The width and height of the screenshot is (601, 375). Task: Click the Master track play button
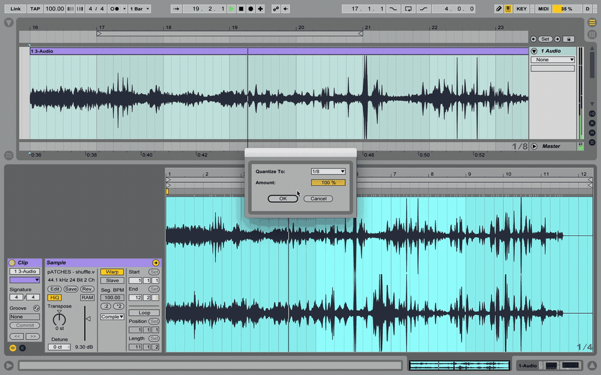[534, 146]
